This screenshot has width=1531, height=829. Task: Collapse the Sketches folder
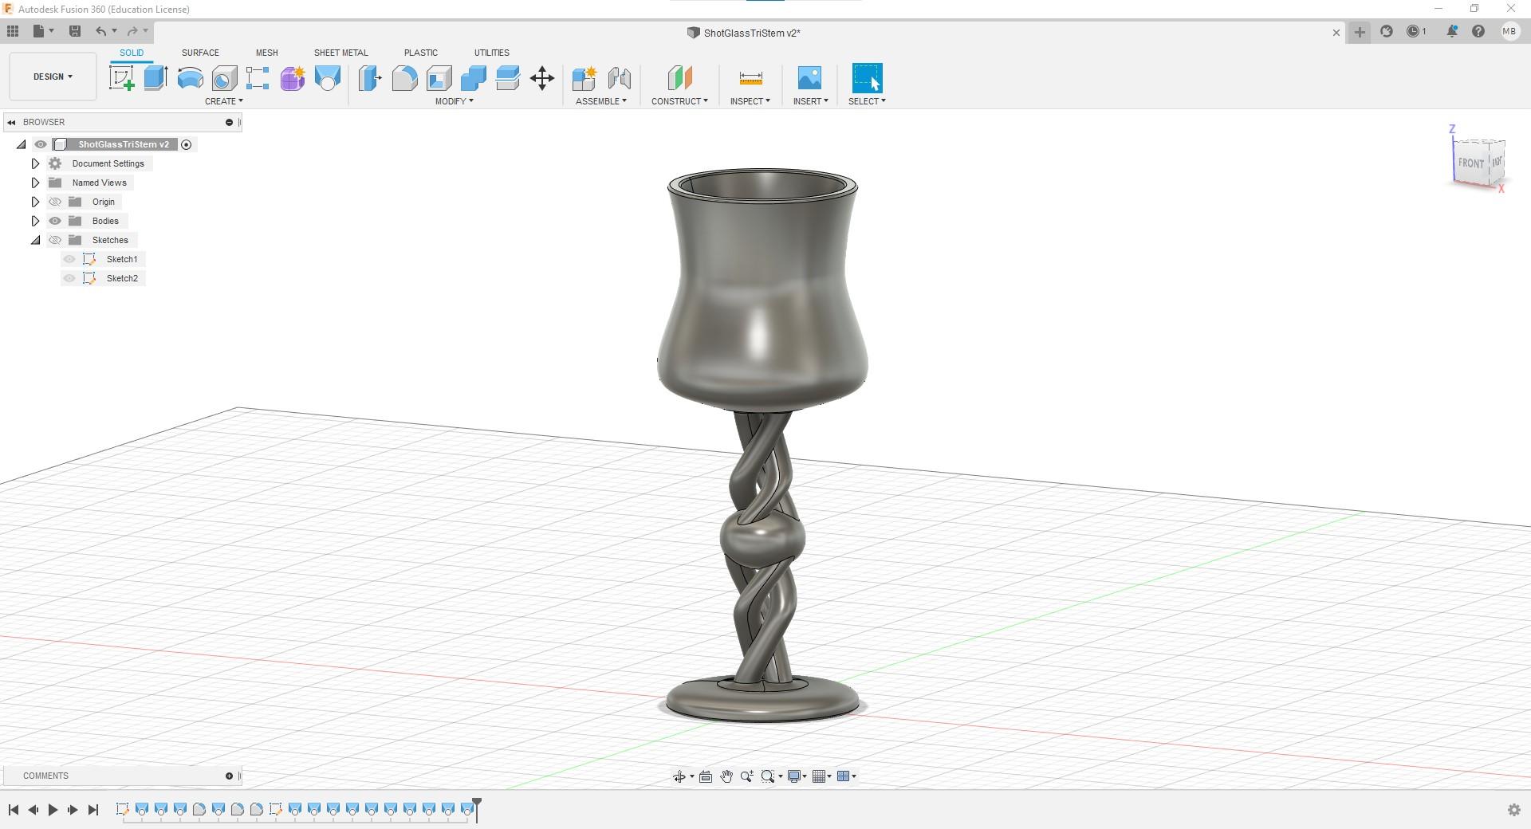(x=35, y=240)
